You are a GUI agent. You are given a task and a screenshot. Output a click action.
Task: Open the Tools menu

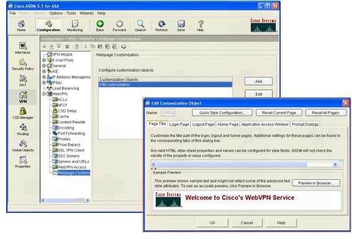pos(71,13)
